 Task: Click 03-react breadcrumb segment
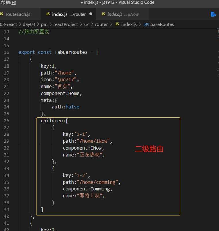click(x=8, y=24)
